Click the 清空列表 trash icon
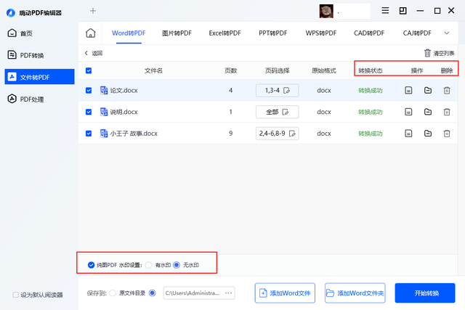Screen dimensions: 465x310 pyautogui.click(x=427, y=53)
